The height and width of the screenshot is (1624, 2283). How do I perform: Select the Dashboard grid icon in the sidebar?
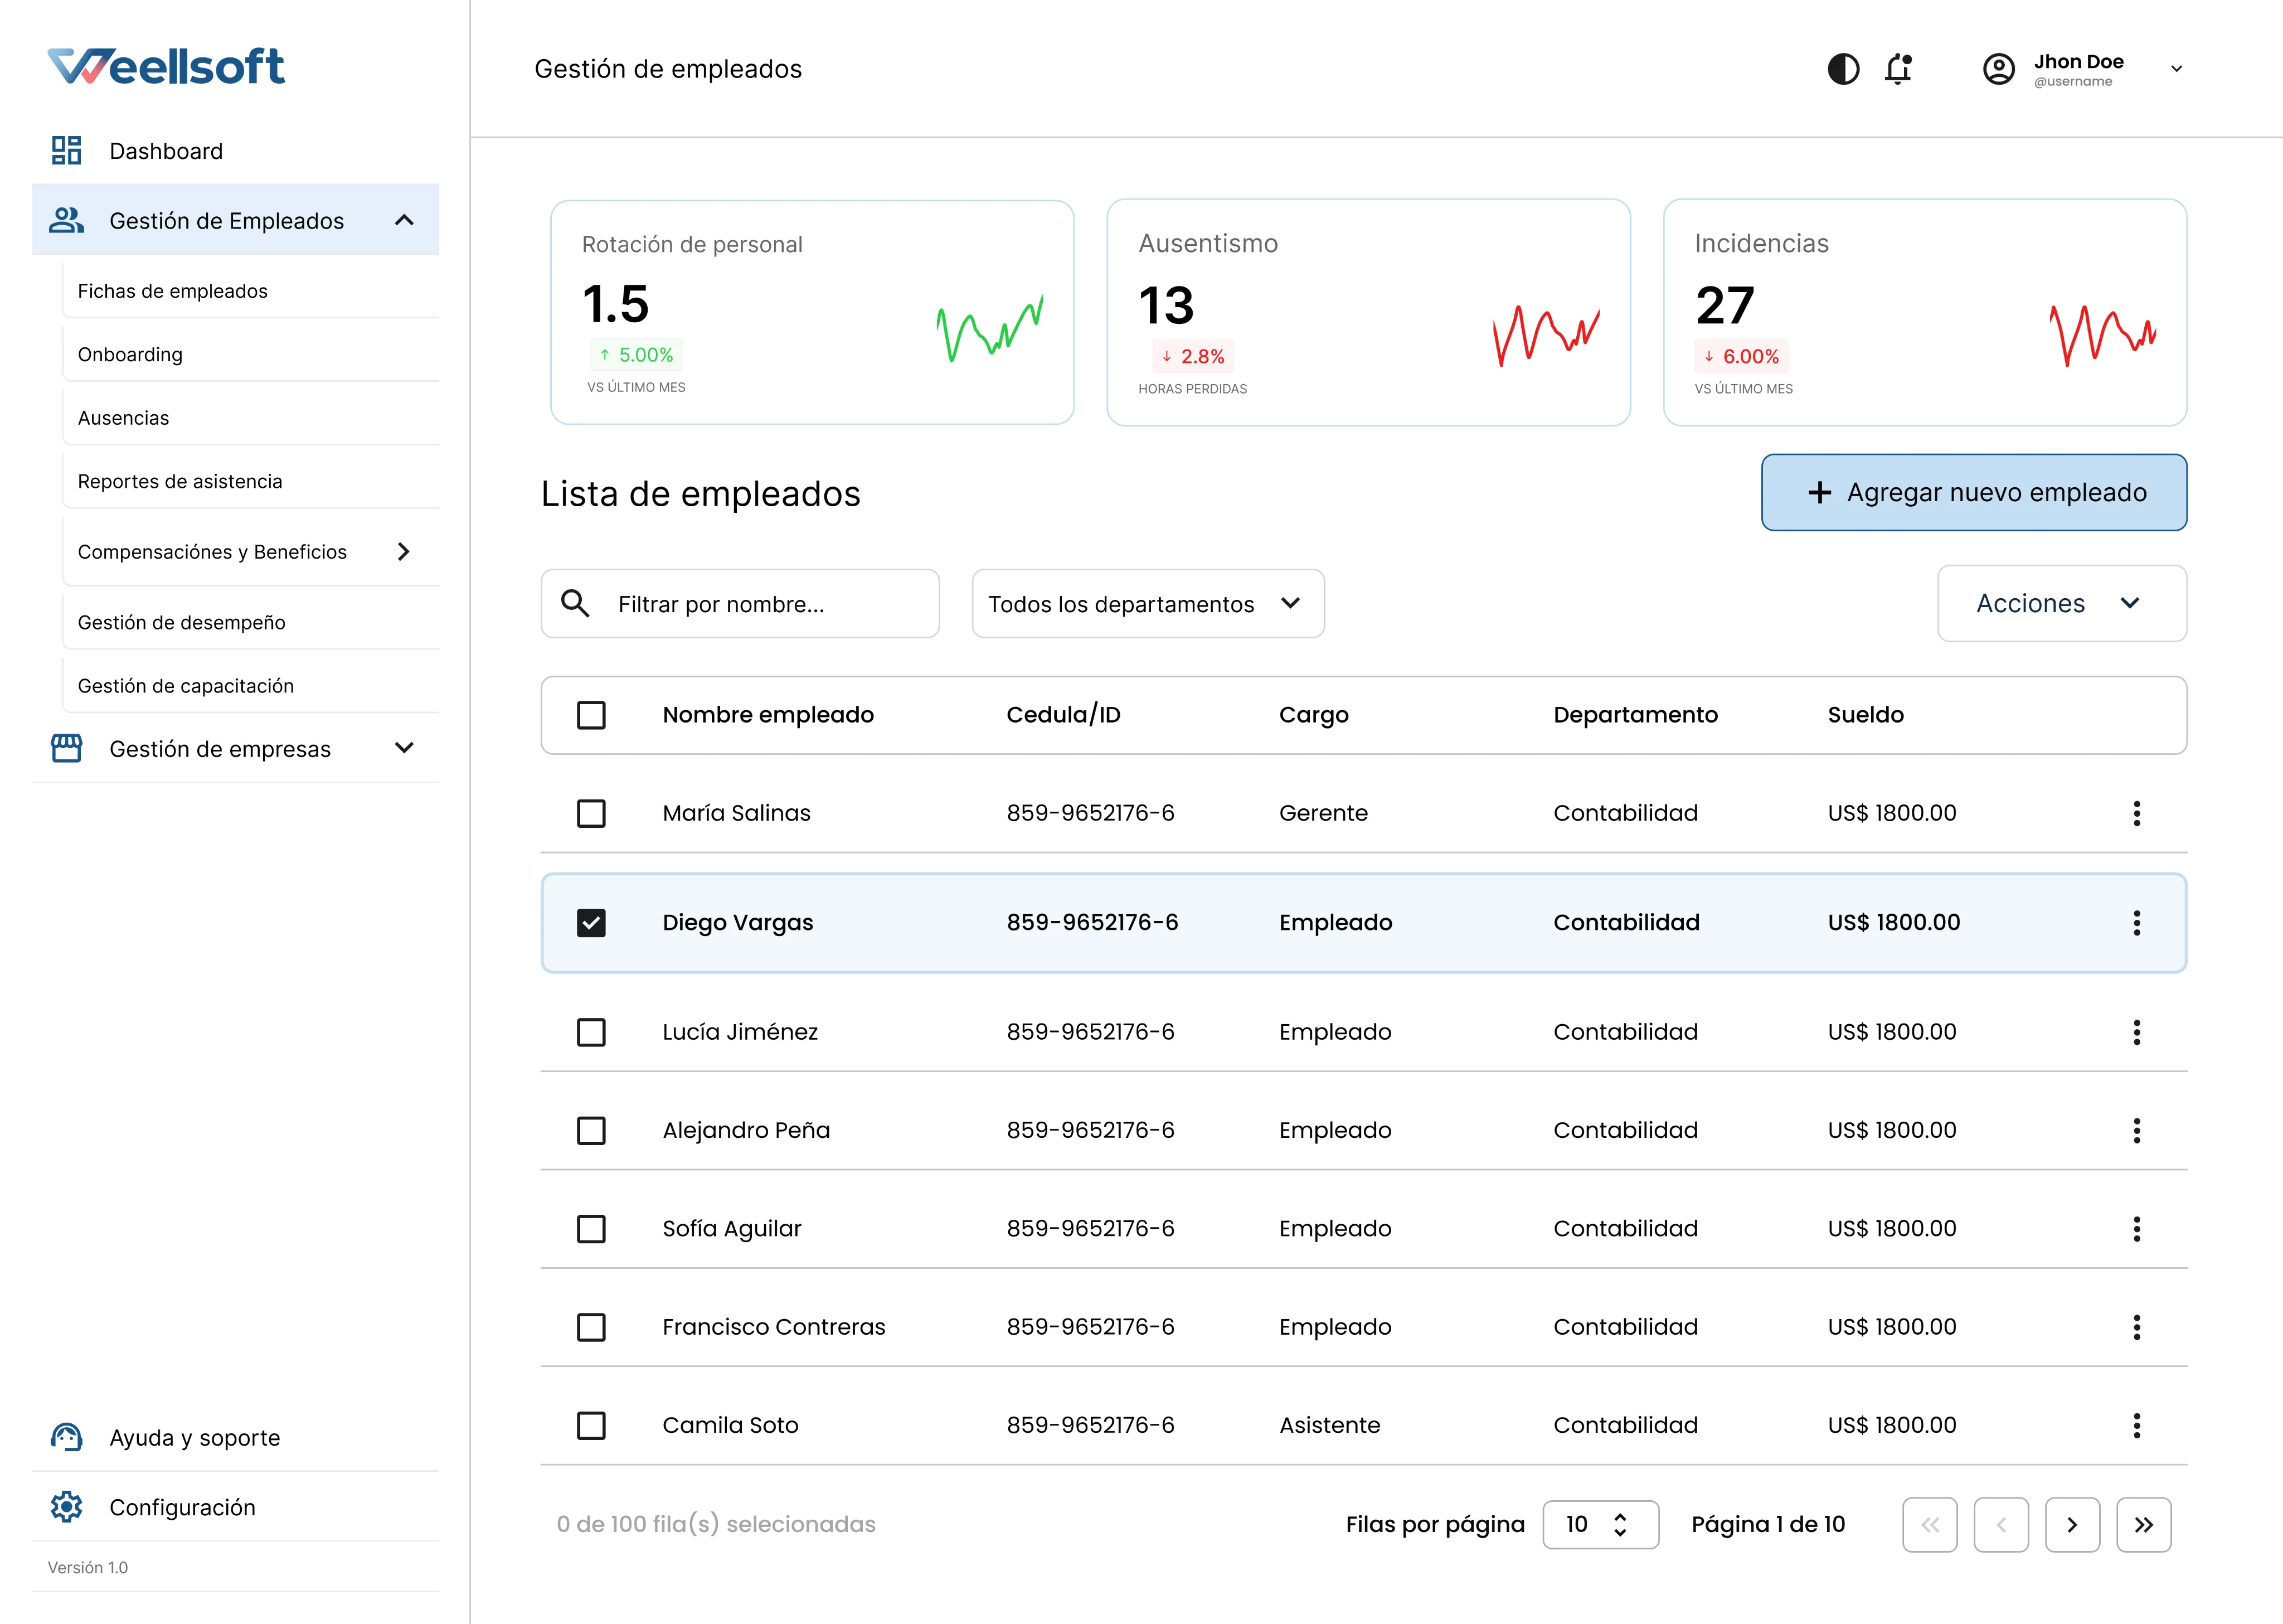(x=66, y=150)
